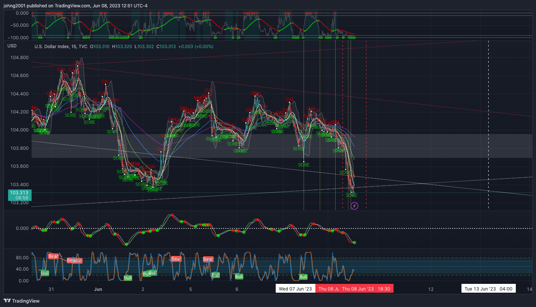This screenshot has height=307, width=536.
Task: Click the last green dot on momentum indicator
Action: (354, 242)
